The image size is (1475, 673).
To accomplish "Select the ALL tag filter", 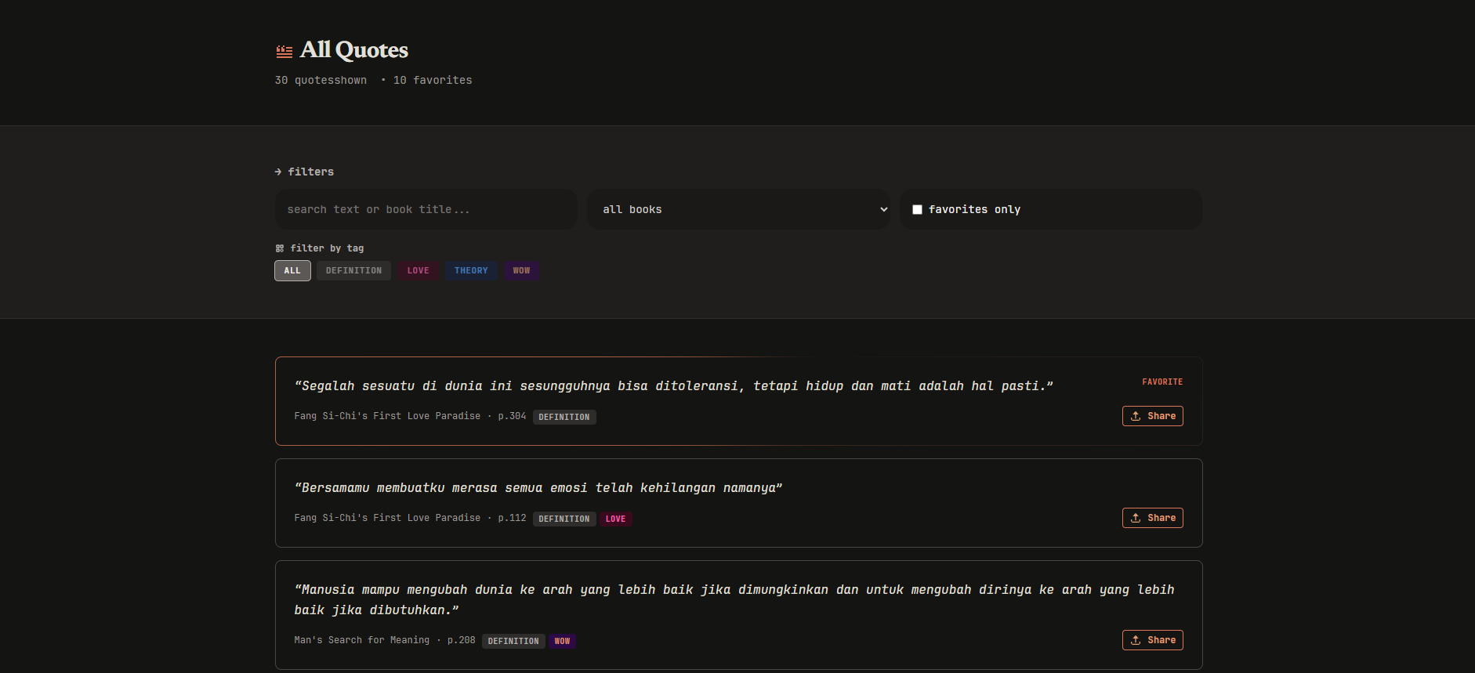I will [x=292, y=270].
